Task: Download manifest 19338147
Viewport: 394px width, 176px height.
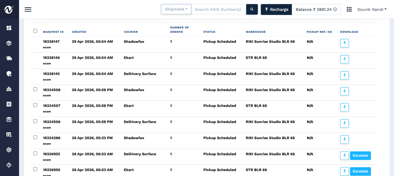Action: [344, 43]
